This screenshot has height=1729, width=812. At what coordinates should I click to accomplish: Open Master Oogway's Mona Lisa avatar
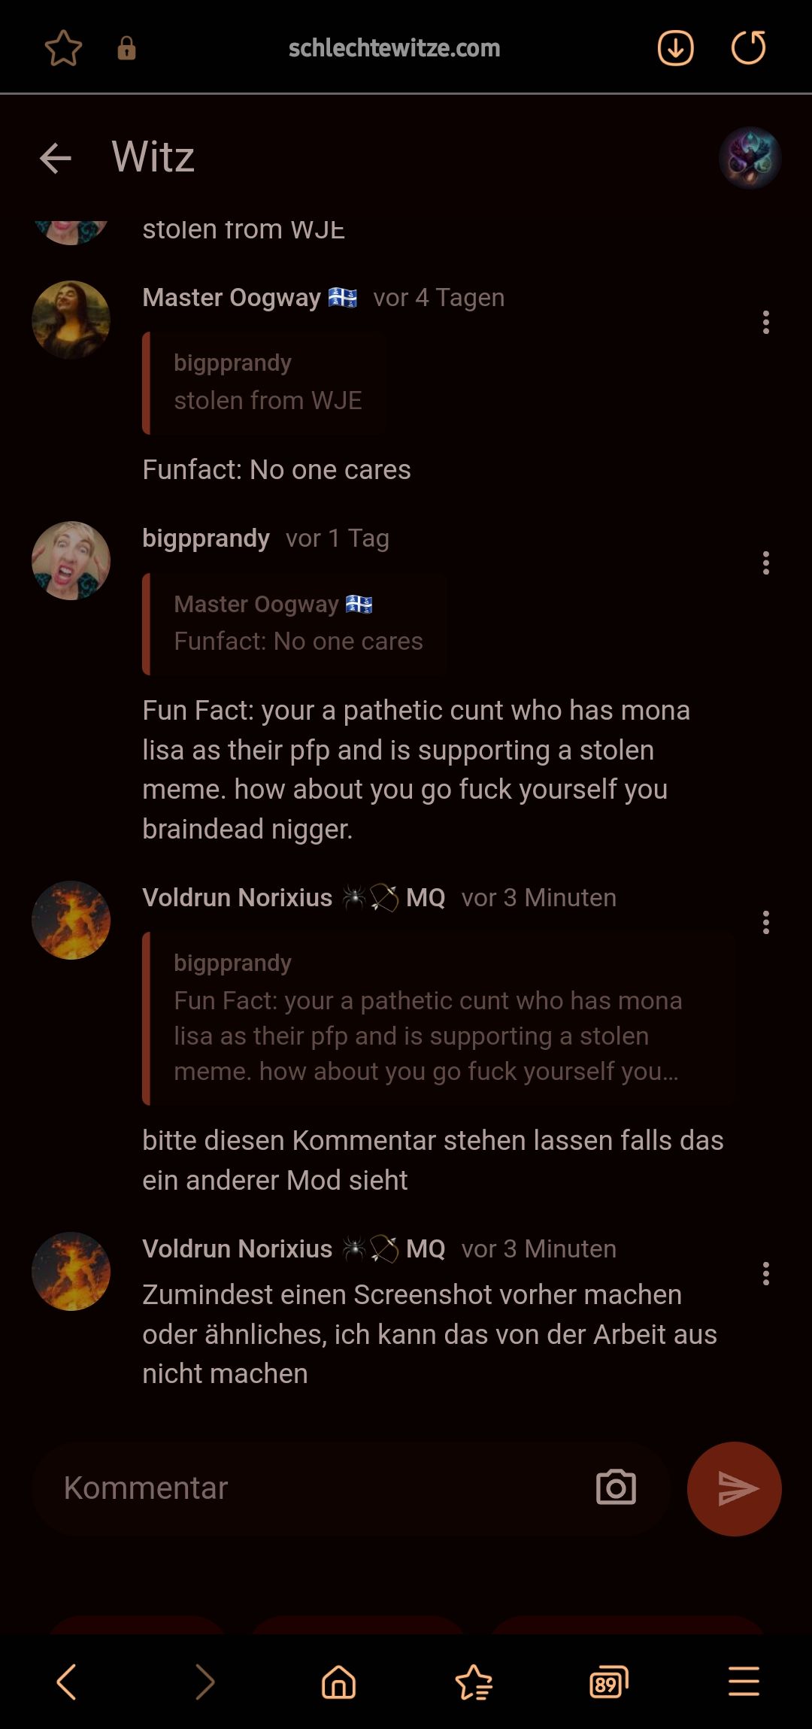tap(71, 320)
